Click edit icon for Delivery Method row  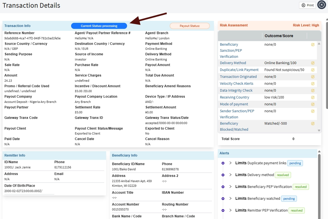pos(313,63)
